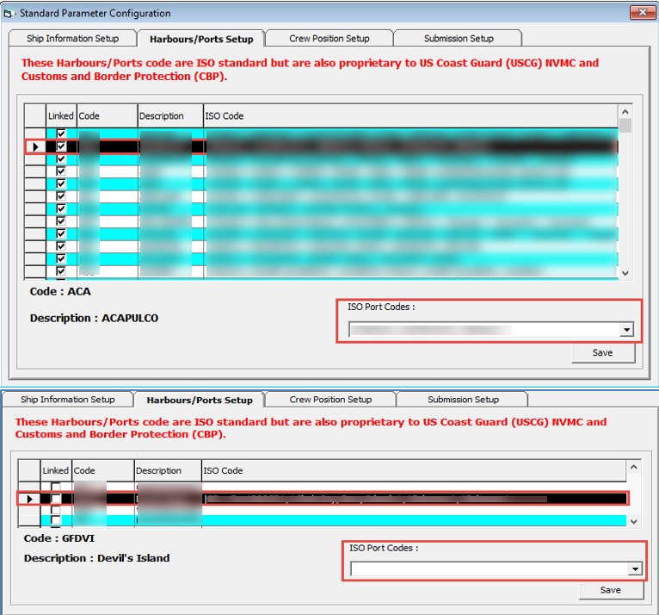Image resolution: width=659 pixels, height=615 pixels.
Task: Toggle topmost Linked checkbox in upper grid
Action: click(61, 134)
